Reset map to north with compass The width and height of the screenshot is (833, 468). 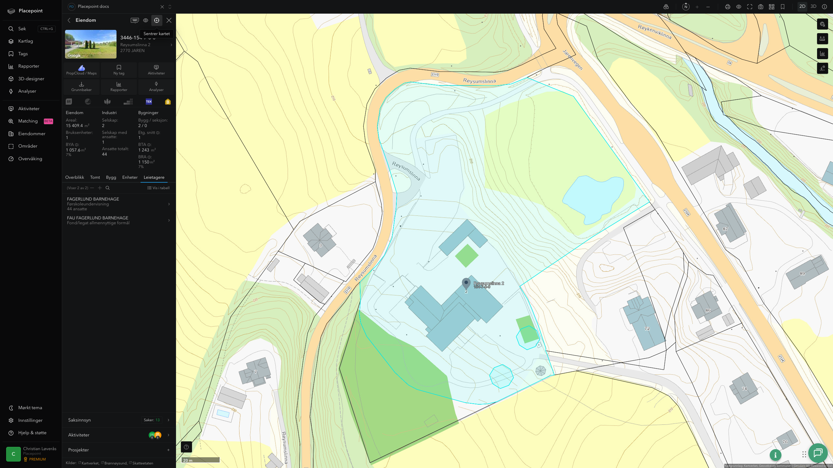686,7
